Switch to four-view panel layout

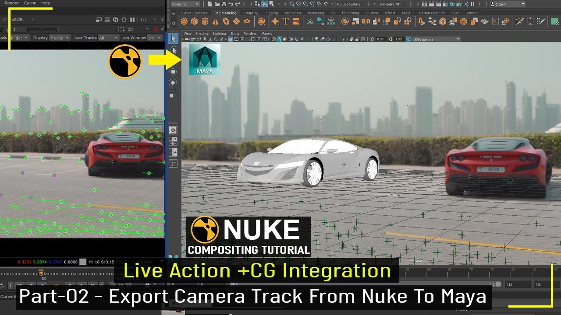click(173, 141)
